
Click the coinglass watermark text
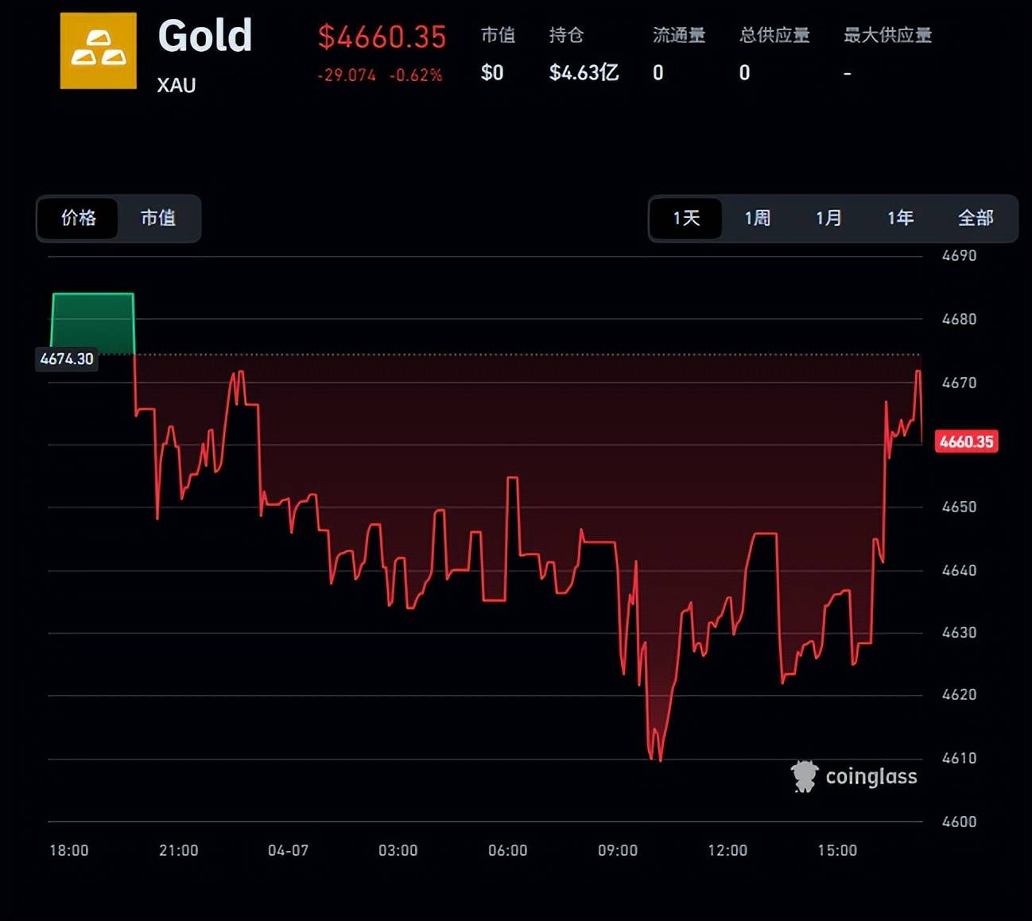(871, 777)
